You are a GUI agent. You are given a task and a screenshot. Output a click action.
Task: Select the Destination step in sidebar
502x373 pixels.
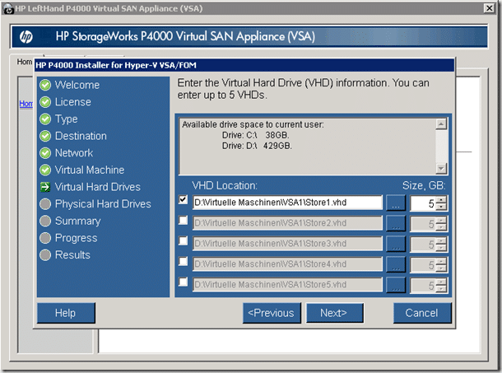pyautogui.click(x=81, y=136)
